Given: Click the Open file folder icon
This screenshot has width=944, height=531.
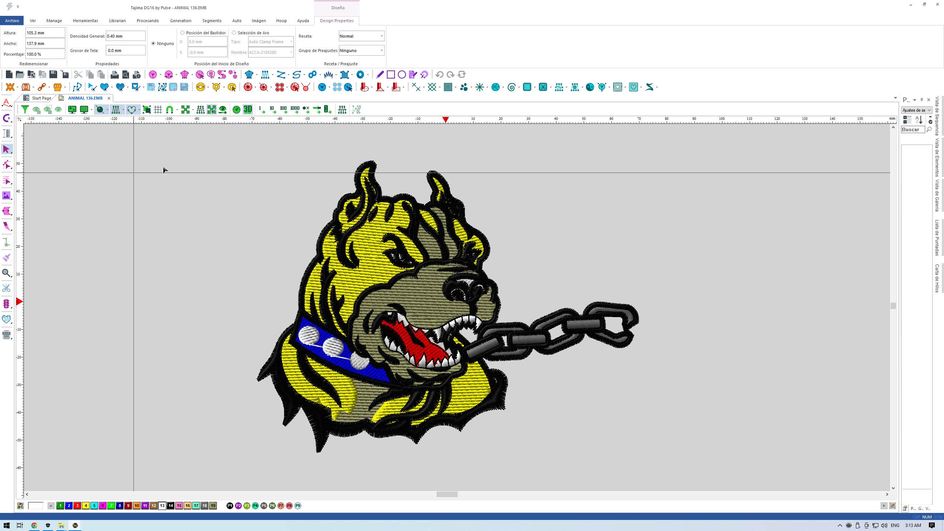Looking at the screenshot, I should (x=20, y=75).
